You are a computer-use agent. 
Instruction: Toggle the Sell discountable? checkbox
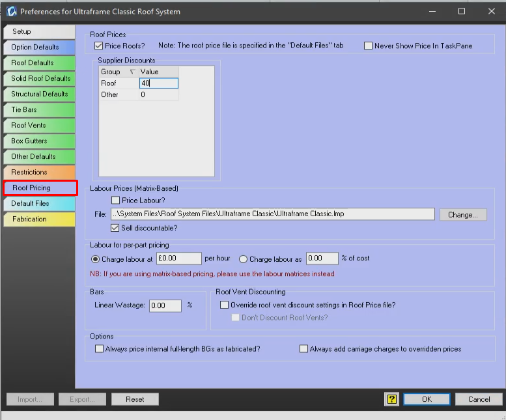(x=115, y=228)
